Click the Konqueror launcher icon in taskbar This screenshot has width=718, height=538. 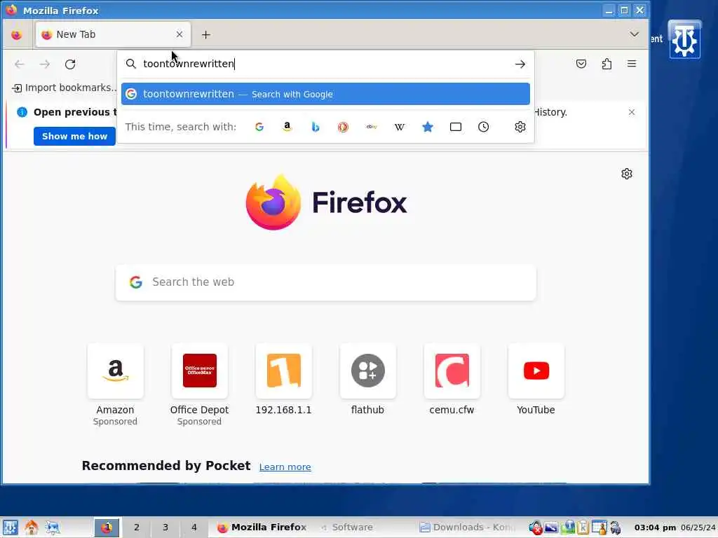click(53, 527)
